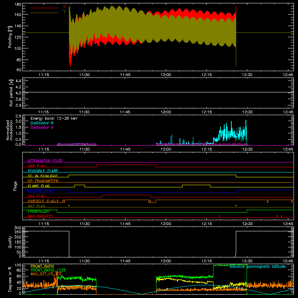Select the cyan "Collimator 8" legend label

(42, 123)
